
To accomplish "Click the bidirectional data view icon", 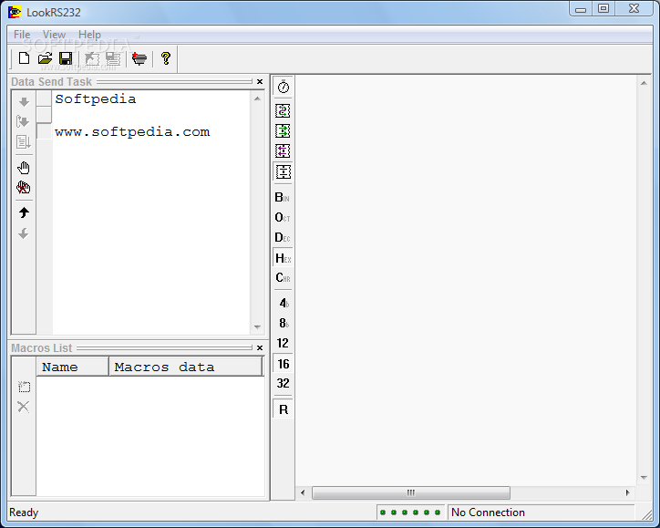I will [x=283, y=111].
